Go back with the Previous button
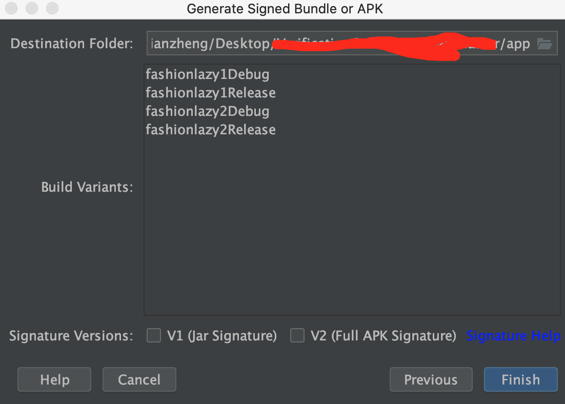 (431, 380)
